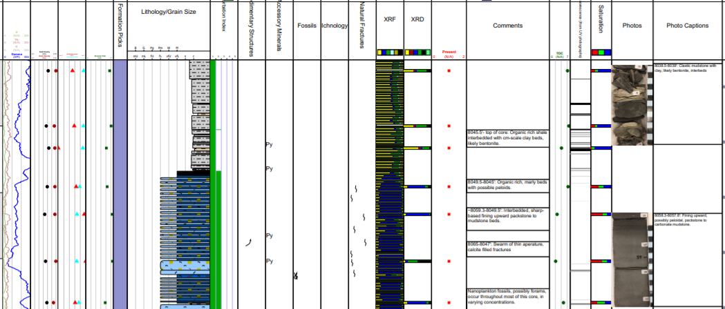Click the first red triangle data marker

point(73,70)
